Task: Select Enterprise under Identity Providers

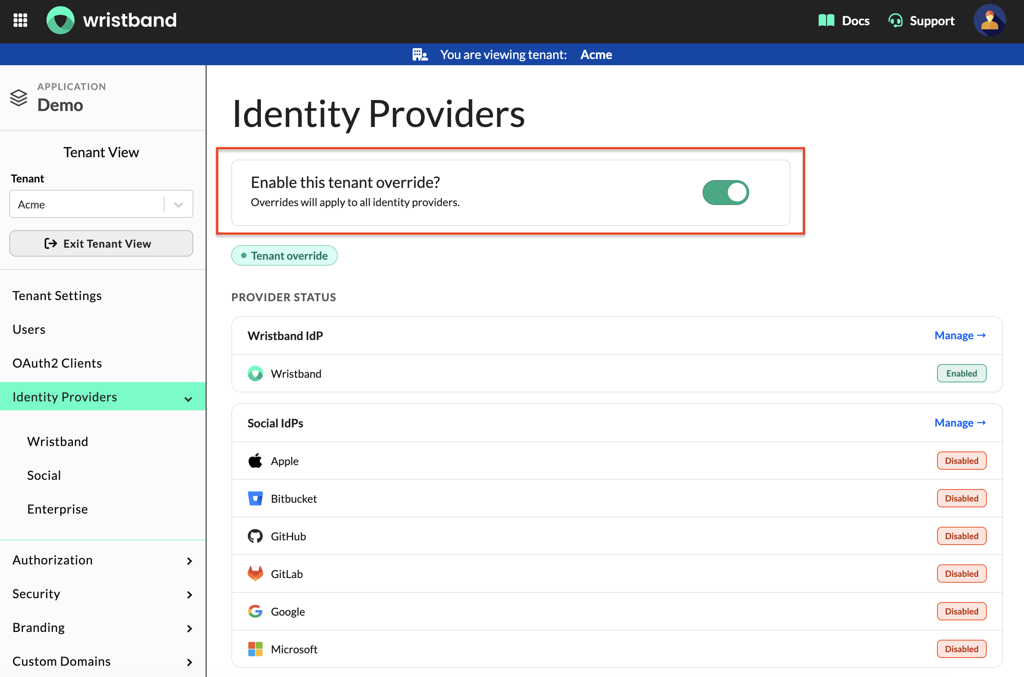Action: pyautogui.click(x=57, y=509)
